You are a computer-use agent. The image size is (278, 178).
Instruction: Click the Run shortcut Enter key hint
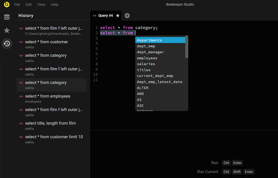(237, 163)
